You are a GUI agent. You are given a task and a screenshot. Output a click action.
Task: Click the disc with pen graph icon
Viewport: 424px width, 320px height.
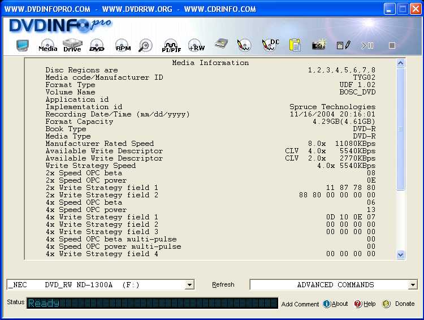tap(244, 45)
